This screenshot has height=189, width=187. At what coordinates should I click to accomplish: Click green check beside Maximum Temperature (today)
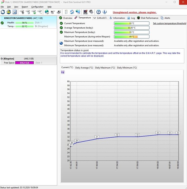(x=61, y=32)
